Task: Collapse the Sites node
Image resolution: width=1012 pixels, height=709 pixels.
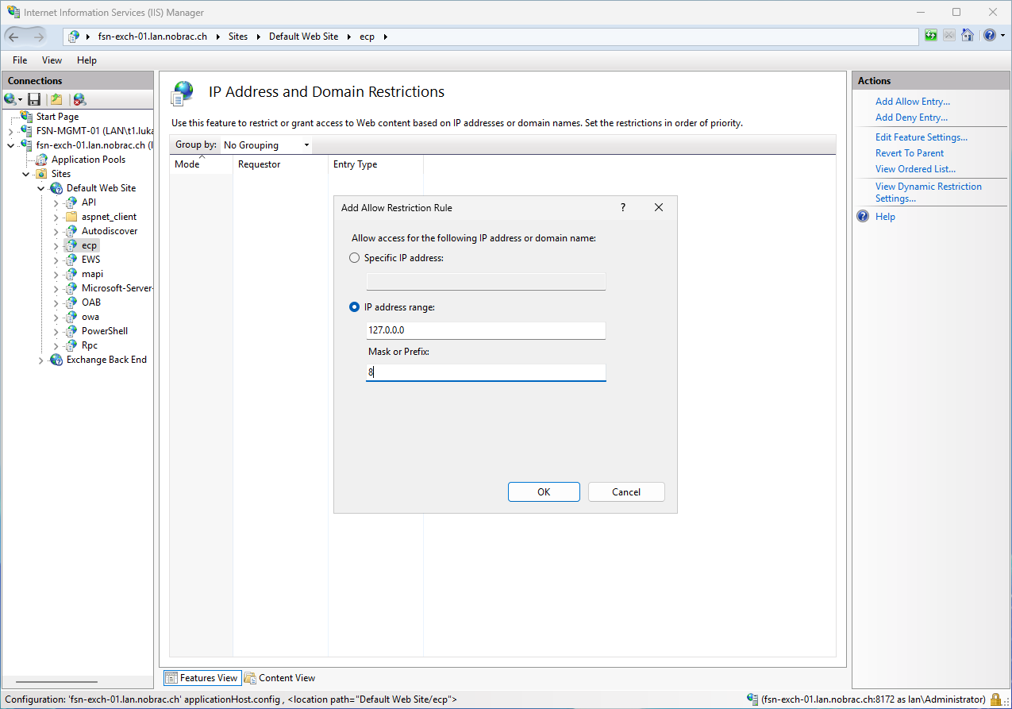Action: point(26,174)
